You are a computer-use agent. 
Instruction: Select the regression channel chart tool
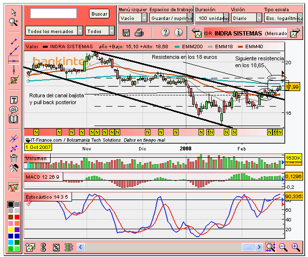[x=14, y=80]
